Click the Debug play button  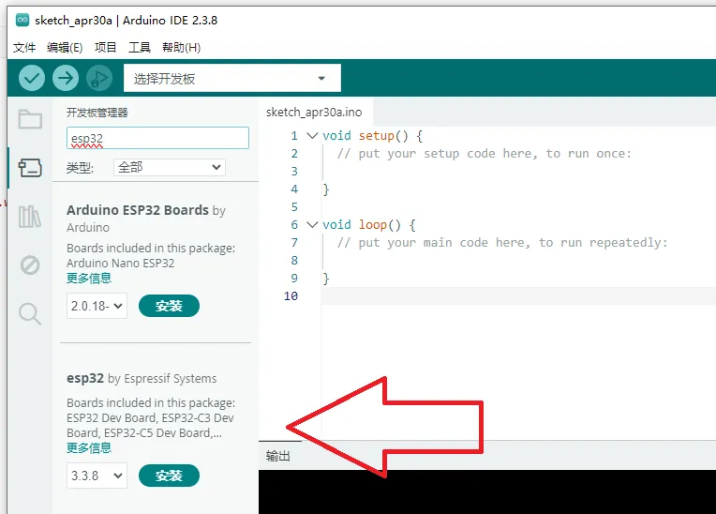(x=98, y=78)
